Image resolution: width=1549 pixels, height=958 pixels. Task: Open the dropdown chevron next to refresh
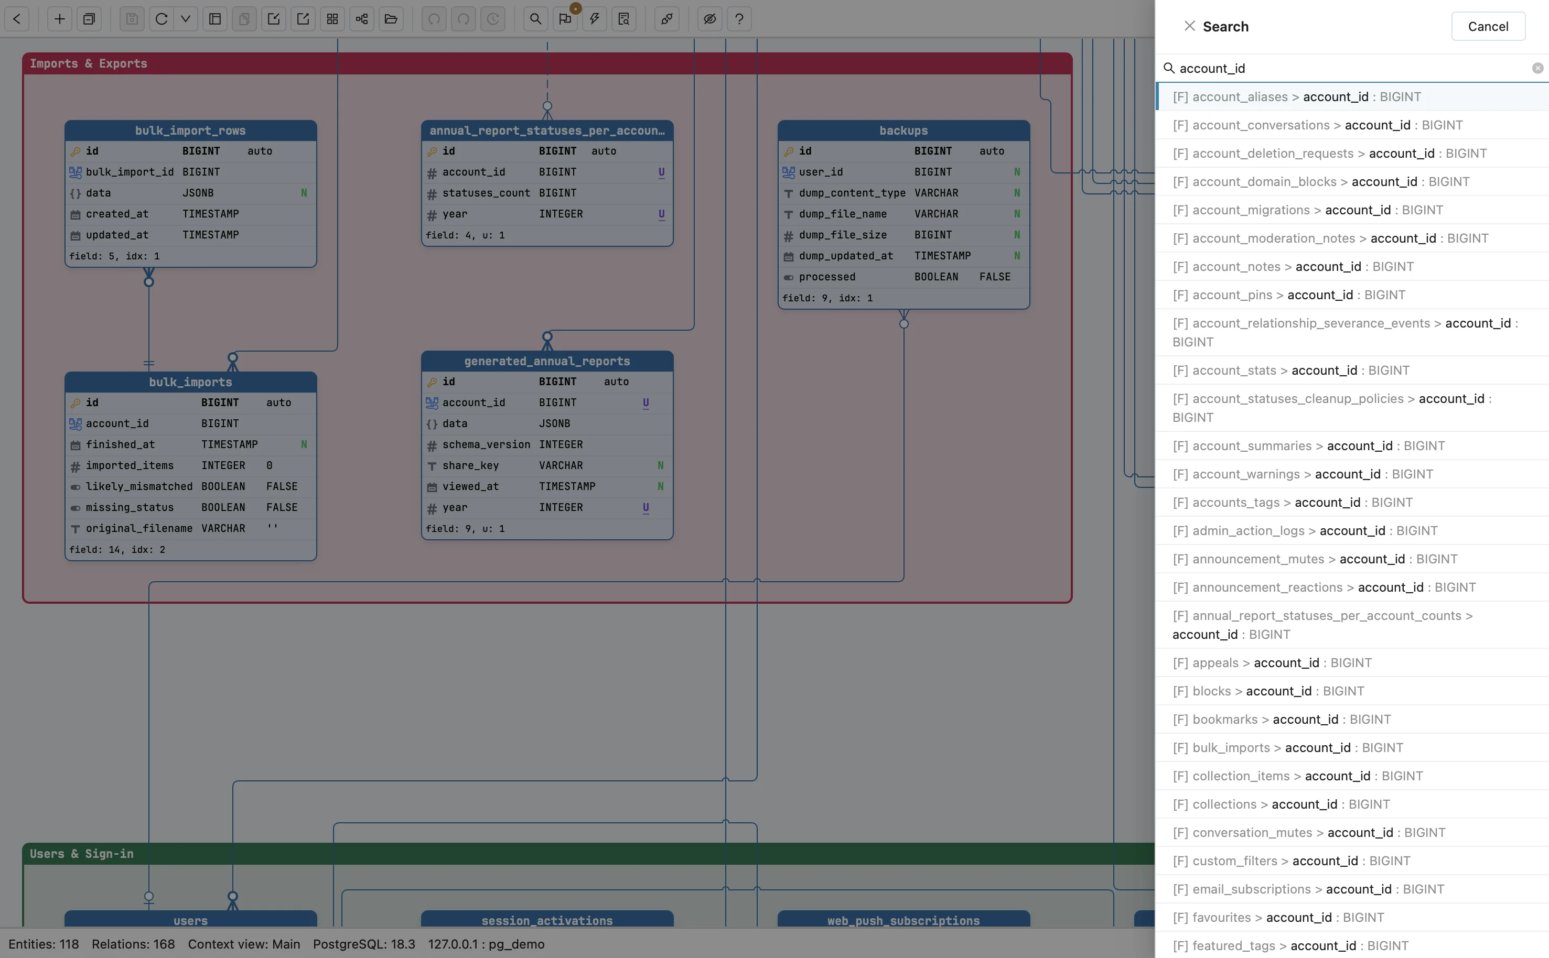click(x=186, y=19)
